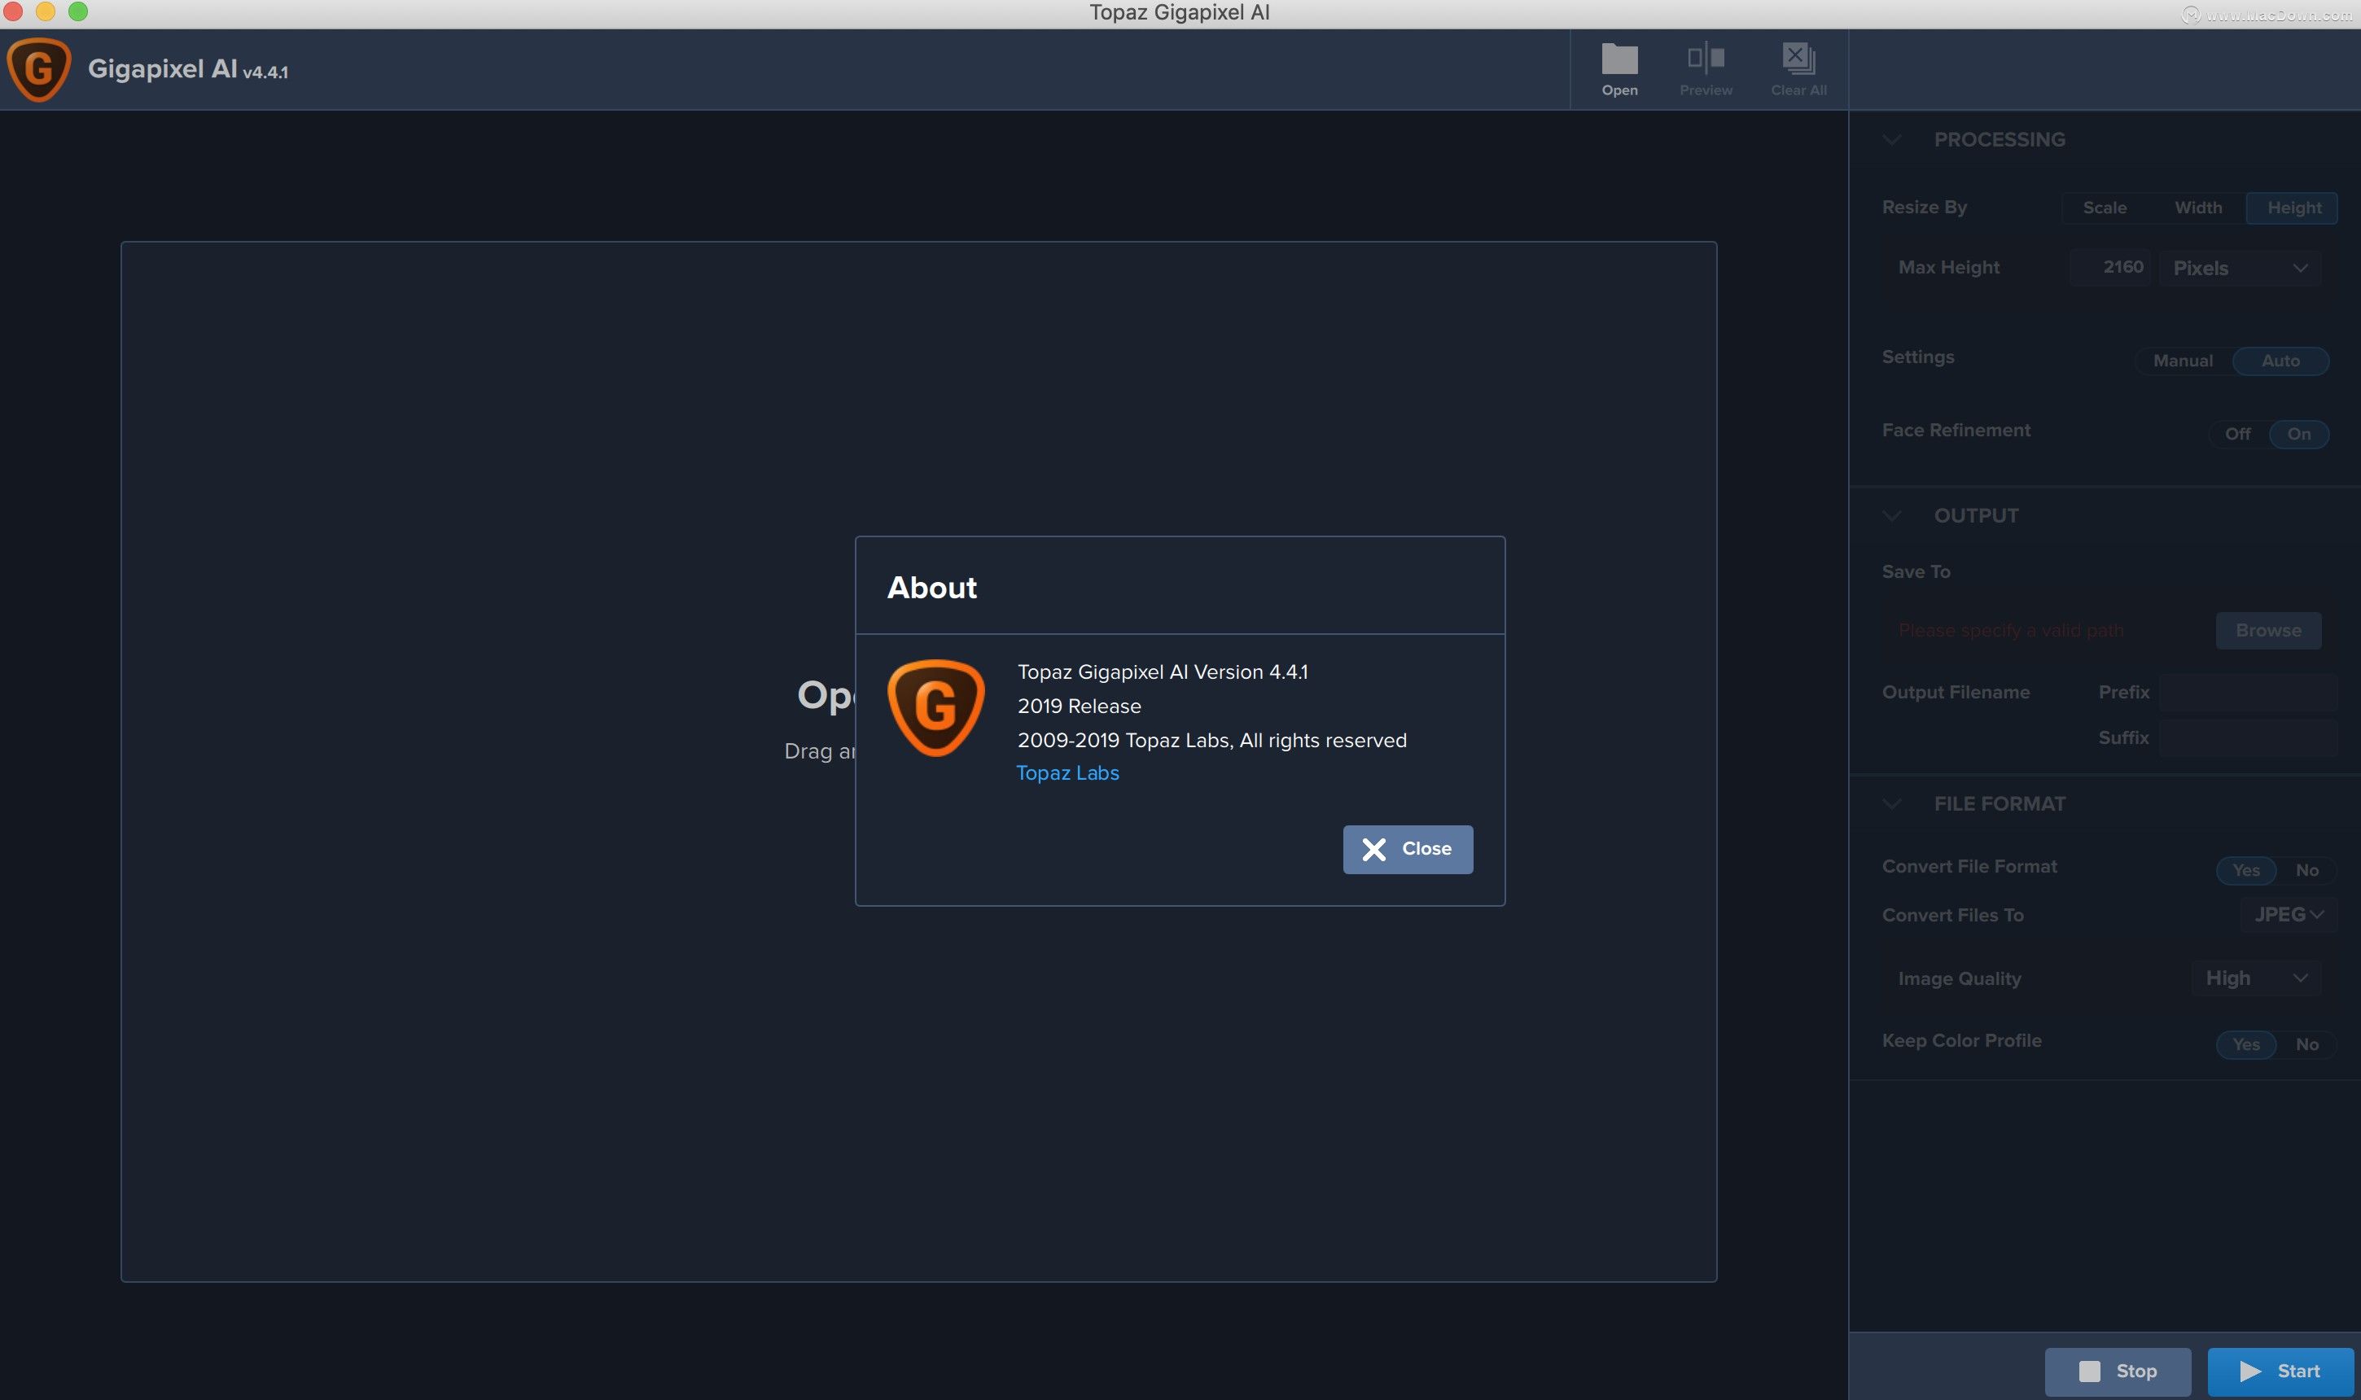
Task: Click the Close button in About dialog
Action: 1406,848
